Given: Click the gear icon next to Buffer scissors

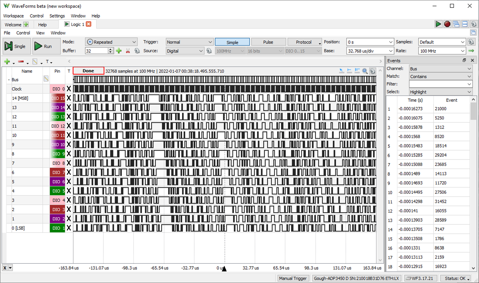Looking at the screenshot, I should 137,51.
